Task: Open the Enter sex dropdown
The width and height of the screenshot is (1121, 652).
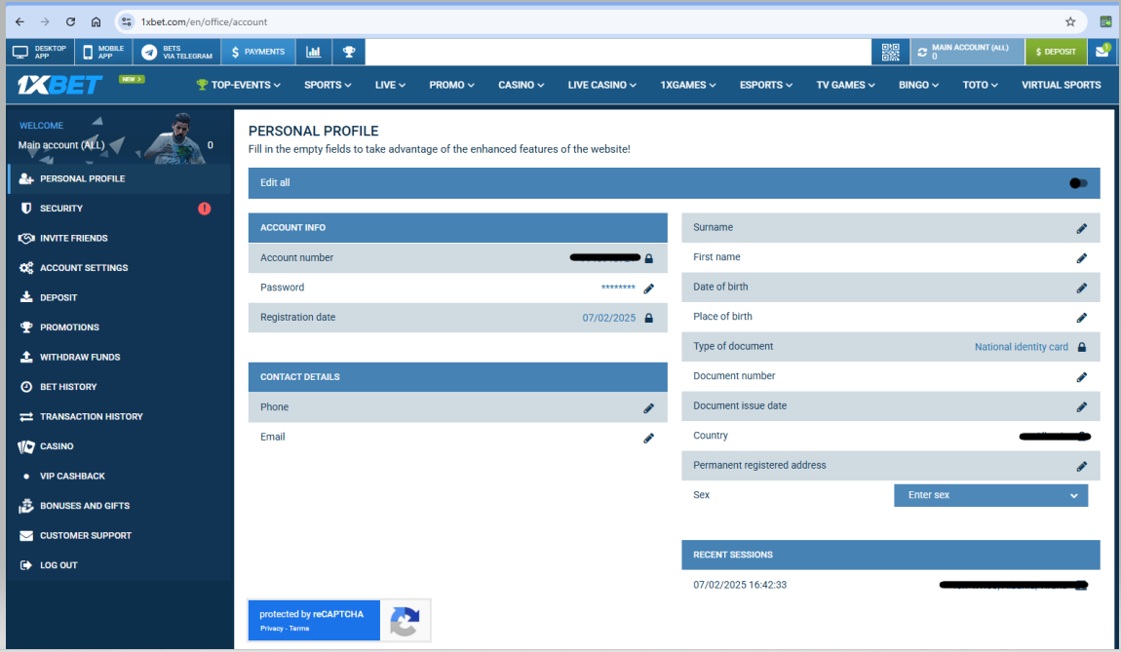Action: [990, 495]
